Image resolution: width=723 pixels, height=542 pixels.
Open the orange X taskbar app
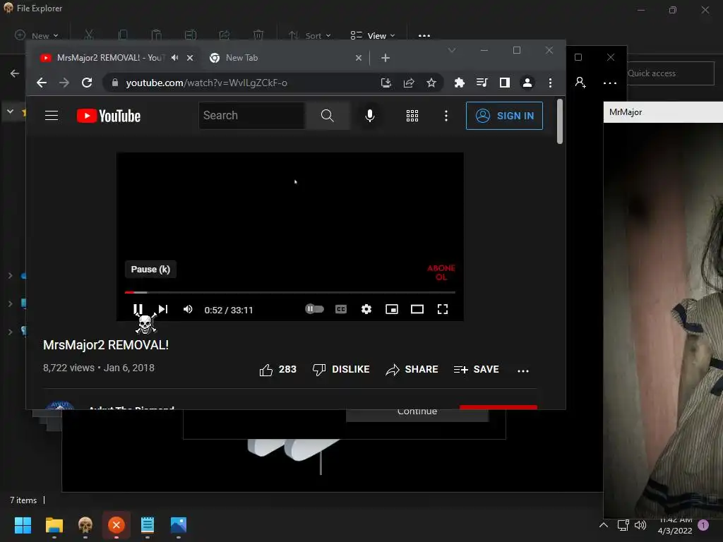(116, 525)
